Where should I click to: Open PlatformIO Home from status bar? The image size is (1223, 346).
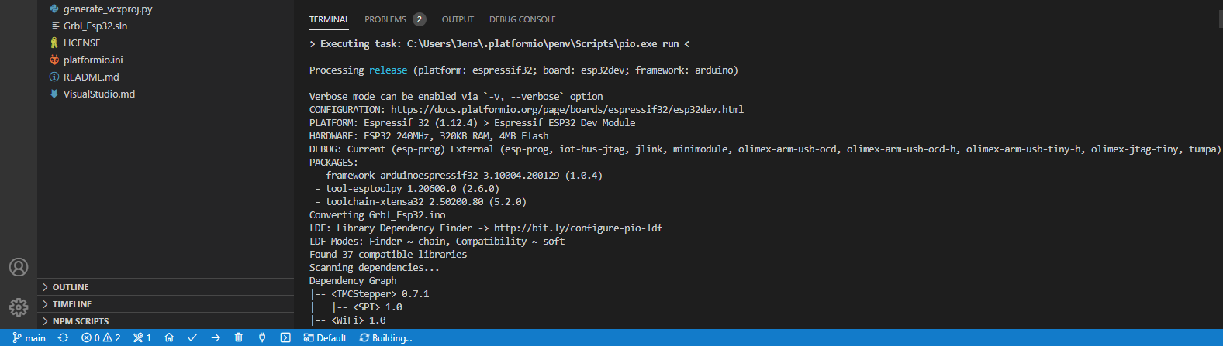click(x=168, y=338)
